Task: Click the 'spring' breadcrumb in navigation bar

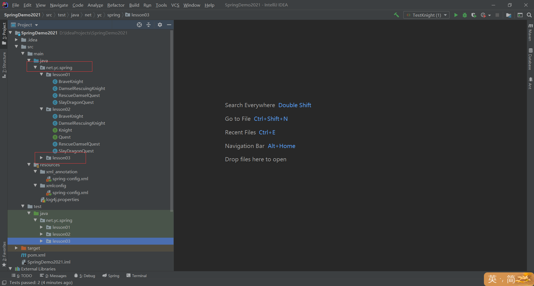Action: (113, 15)
